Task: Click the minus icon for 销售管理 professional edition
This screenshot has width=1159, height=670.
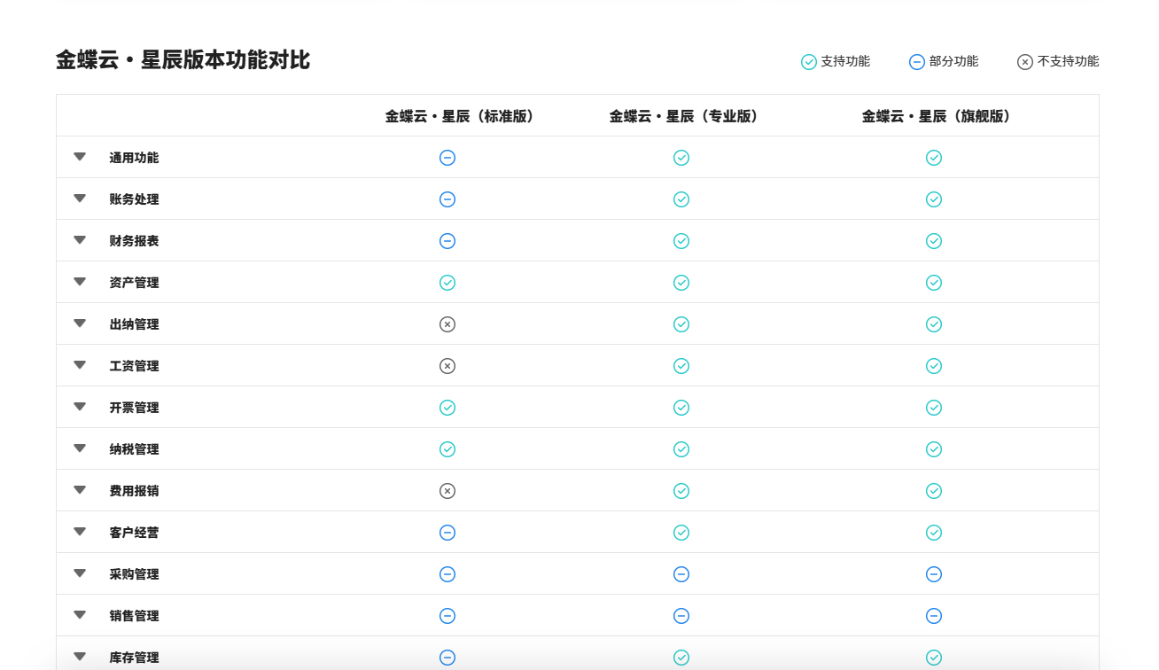Action: (681, 615)
